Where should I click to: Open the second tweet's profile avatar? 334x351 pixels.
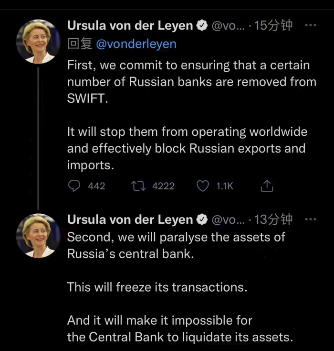coord(39,236)
